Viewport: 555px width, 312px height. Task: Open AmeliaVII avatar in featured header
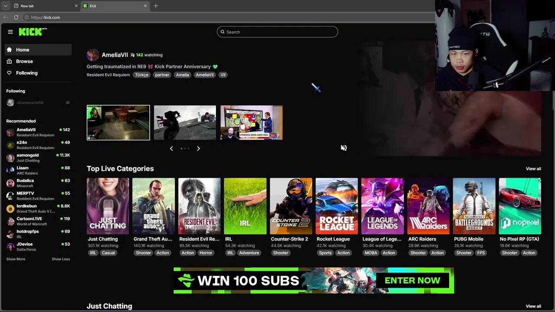click(93, 55)
